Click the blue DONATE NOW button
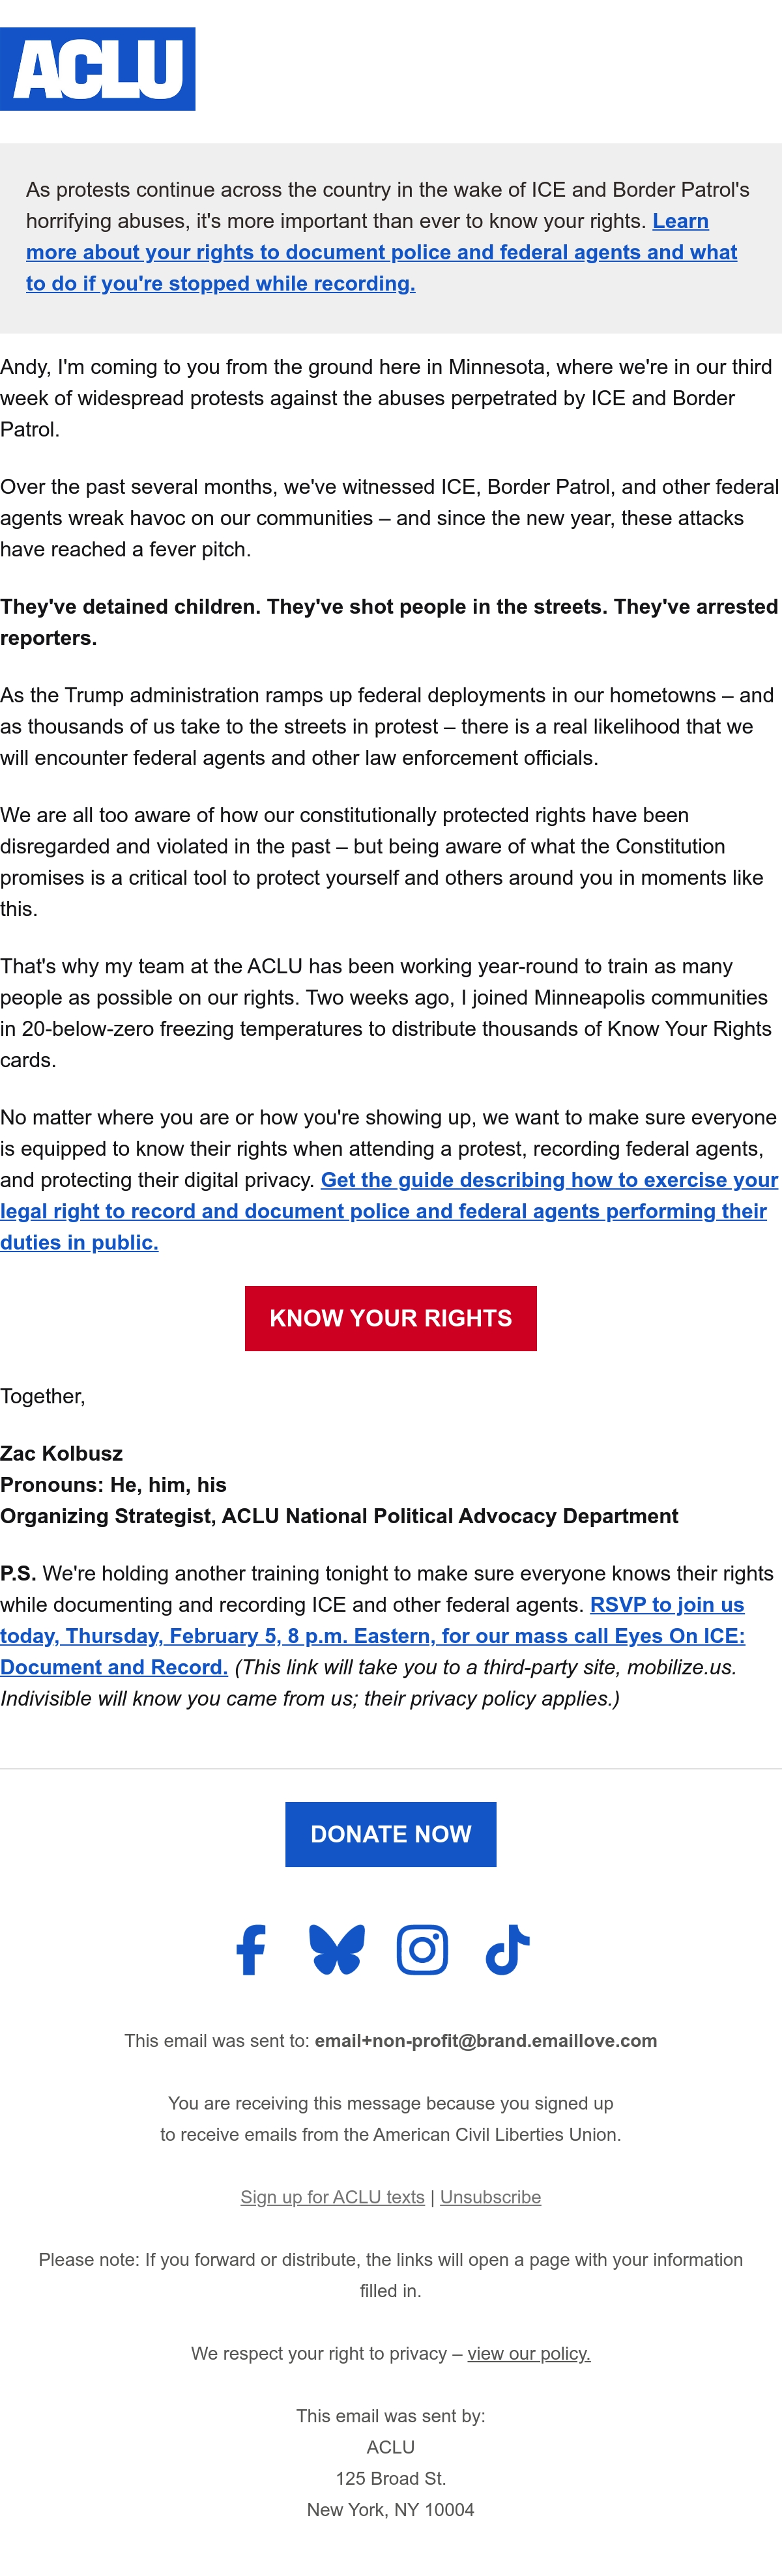Screen dimensions: 782x2576 coord(391,1834)
